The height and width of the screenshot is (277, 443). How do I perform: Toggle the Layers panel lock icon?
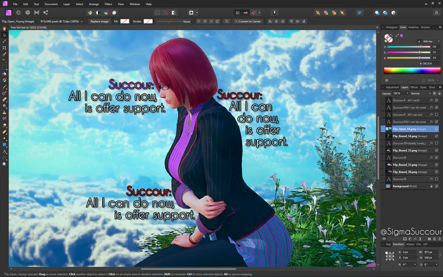point(440,93)
